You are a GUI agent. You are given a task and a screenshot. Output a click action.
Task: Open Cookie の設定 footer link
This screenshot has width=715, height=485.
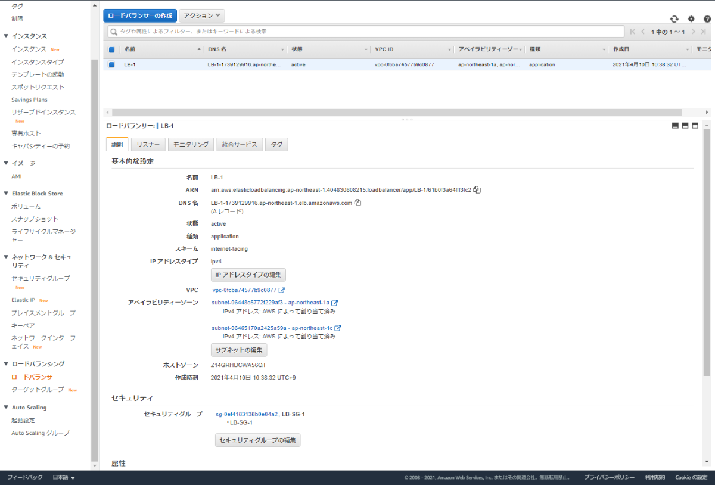click(691, 477)
